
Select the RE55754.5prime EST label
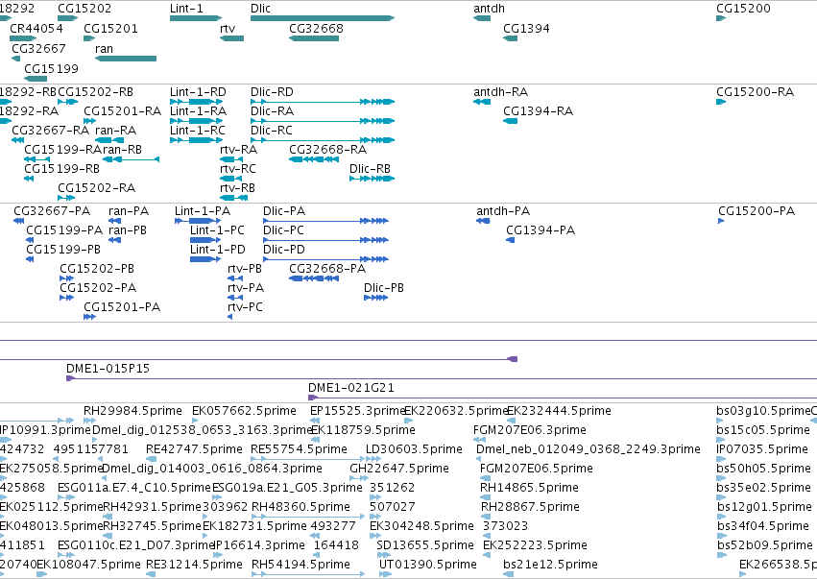click(300, 449)
